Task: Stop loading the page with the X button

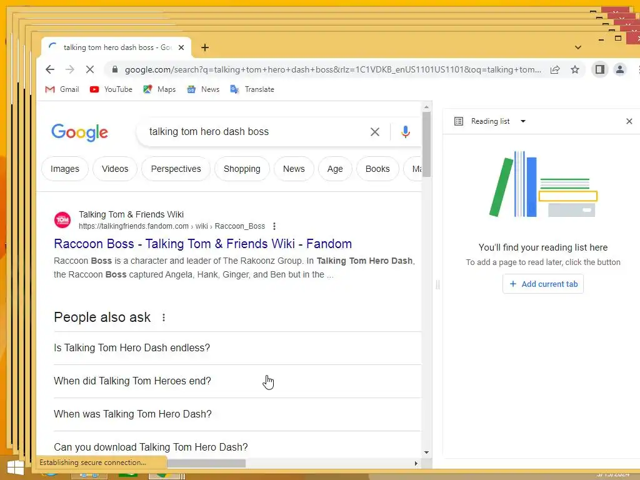Action: 90,69
